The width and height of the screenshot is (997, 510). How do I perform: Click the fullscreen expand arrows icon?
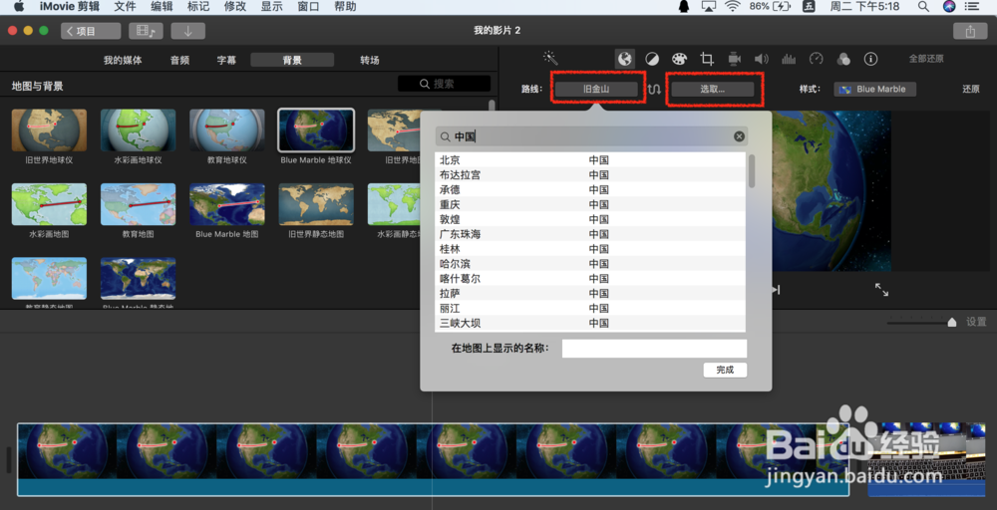coord(881,290)
